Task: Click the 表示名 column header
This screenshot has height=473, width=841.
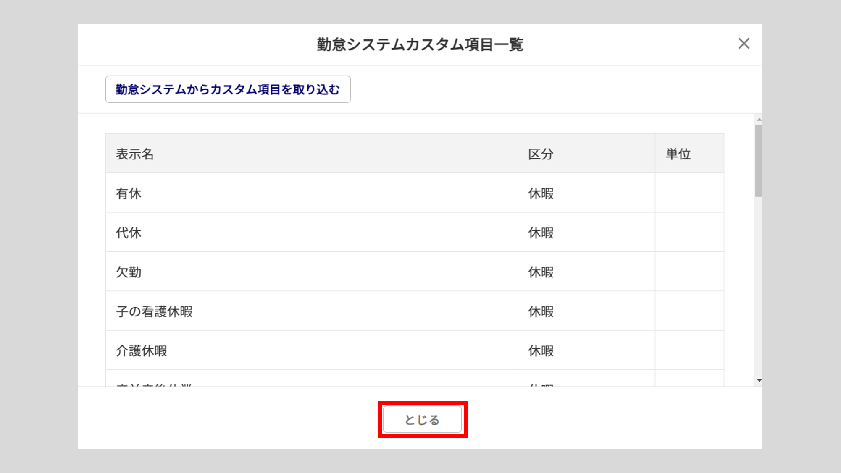Action: [x=312, y=154]
